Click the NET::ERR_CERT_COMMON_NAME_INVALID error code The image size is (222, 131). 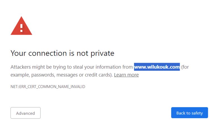[x=48, y=87]
